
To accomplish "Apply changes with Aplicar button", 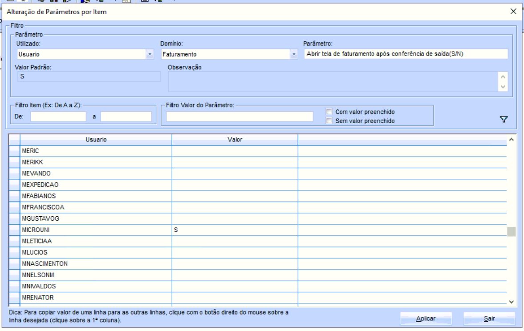I will tap(426, 319).
